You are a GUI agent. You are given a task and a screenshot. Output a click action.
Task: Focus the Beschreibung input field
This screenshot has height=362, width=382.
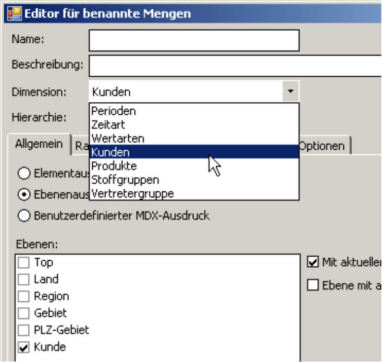pyautogui.click(x=236, y=66)
